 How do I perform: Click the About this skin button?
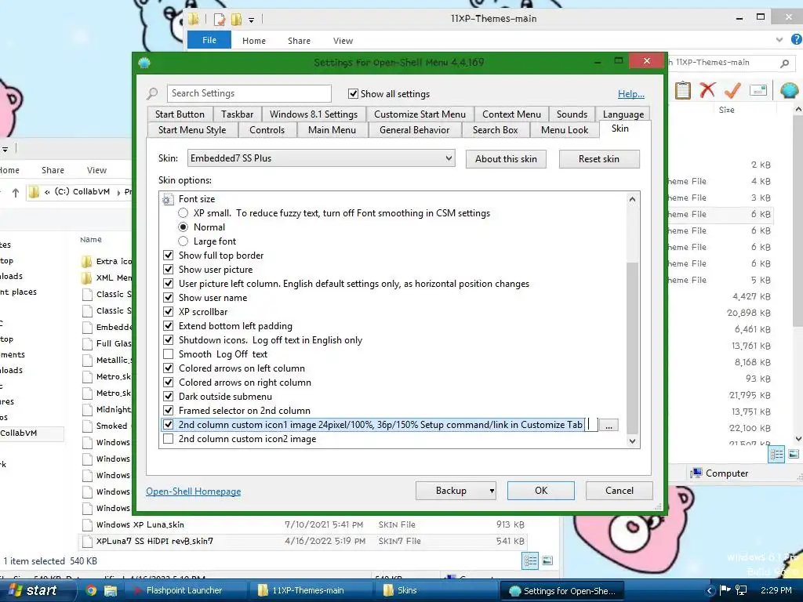pyautogui.click(x=506, y=158)
